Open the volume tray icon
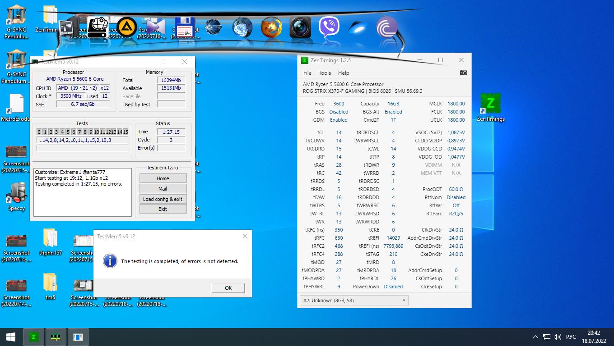The height and width of the screenshot is (346, 614). coord(558,337)
